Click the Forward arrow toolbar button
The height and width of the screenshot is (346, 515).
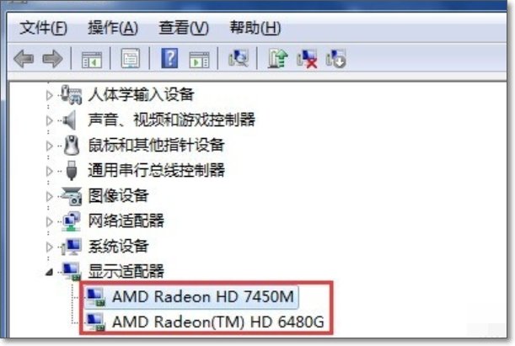coord(52,59)
